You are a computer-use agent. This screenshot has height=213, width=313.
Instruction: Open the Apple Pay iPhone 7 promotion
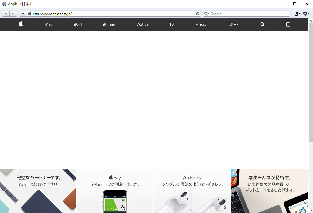pyautogui.click(x=115, y=192)
